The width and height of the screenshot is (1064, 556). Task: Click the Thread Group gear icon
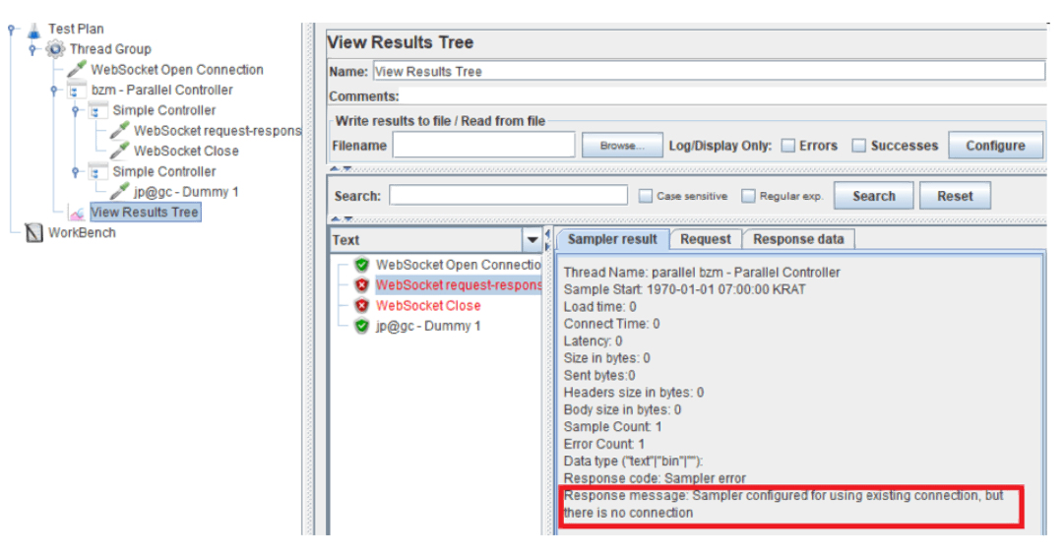(56, 49)
